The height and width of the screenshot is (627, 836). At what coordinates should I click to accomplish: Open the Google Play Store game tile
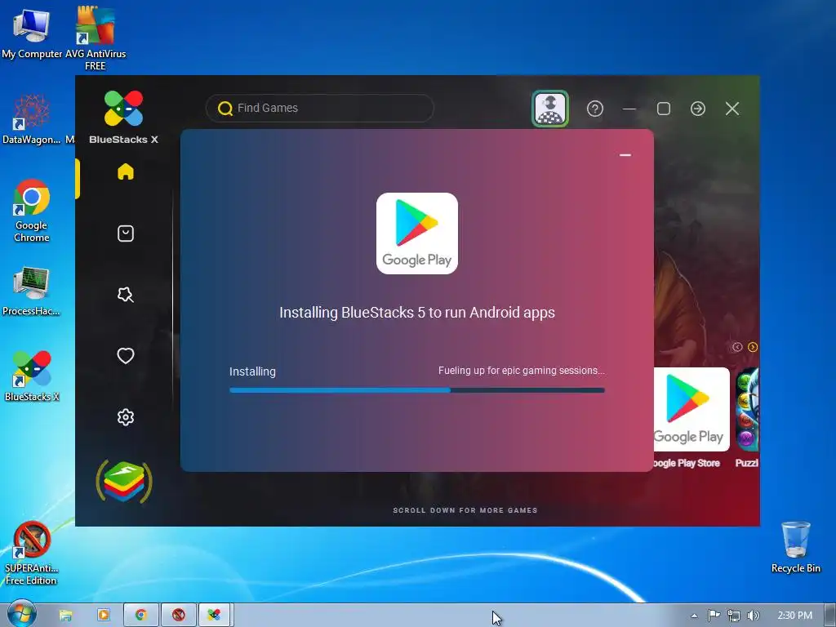pyautogui.click(x=691, y=410)
